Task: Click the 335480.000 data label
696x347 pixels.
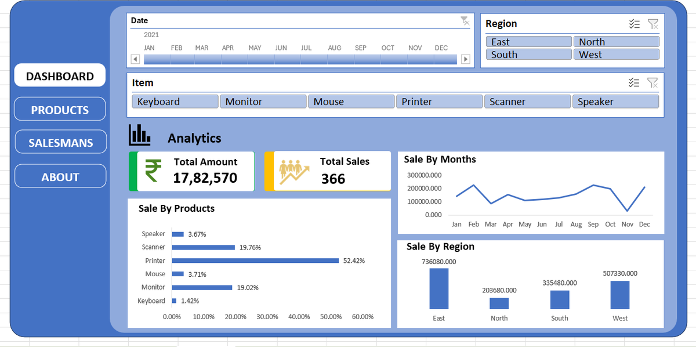Action: [560, 283]
